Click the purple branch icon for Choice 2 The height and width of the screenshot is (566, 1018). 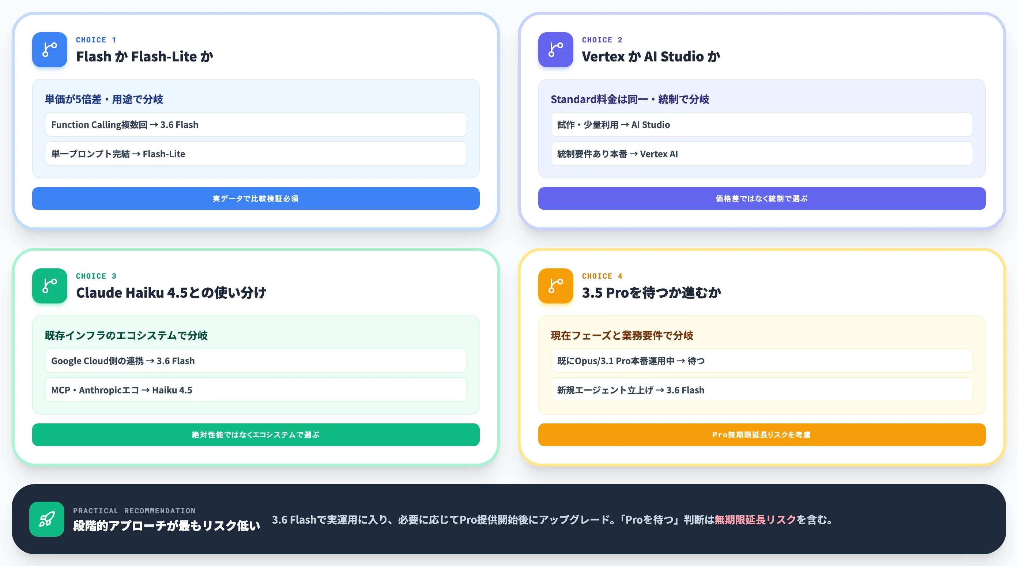click(x=555, y=49)
